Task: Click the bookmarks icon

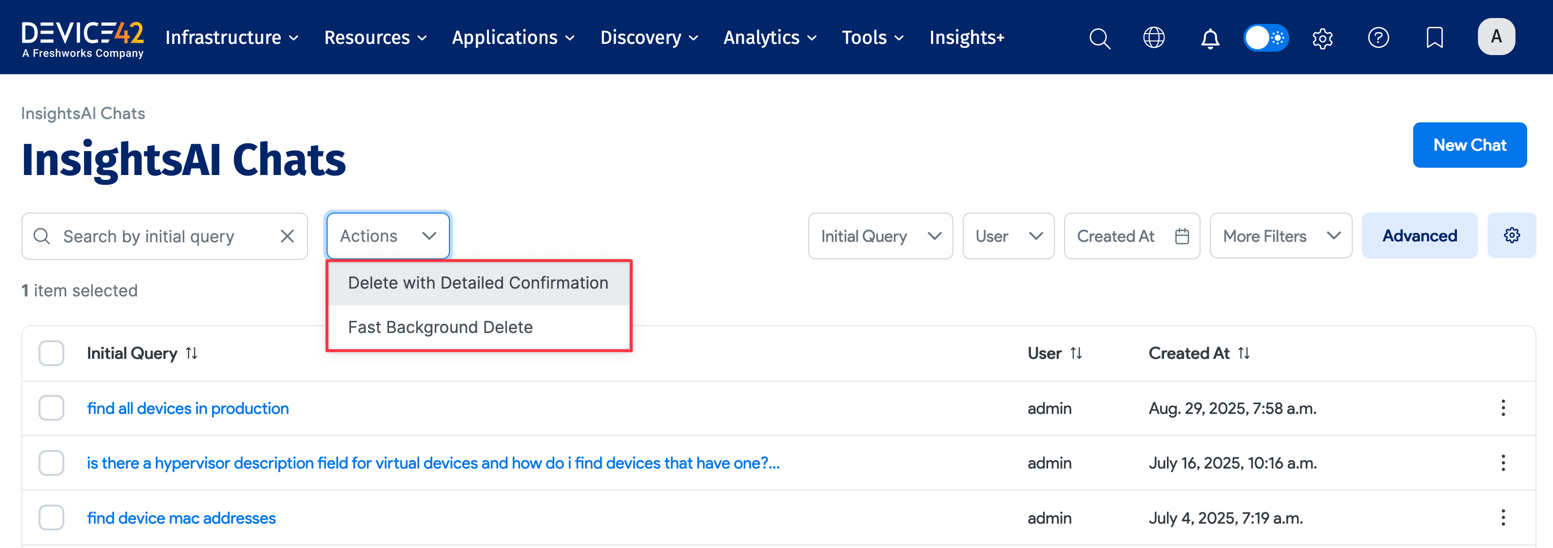Action: (x=1434, y=38)
